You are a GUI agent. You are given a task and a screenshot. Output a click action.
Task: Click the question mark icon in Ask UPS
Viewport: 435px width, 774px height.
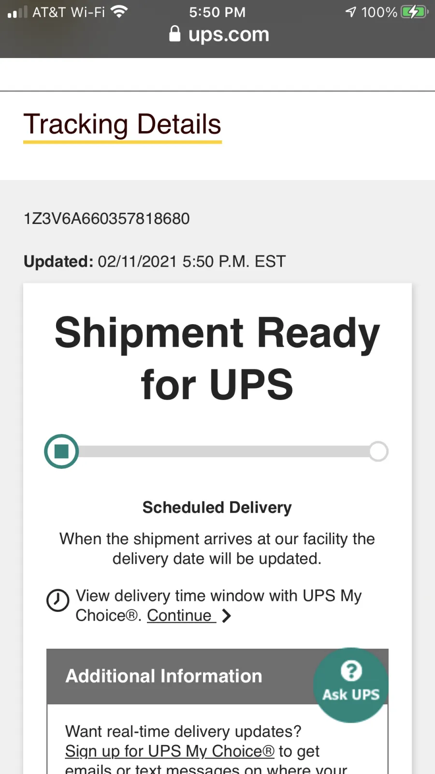point(351,670)
